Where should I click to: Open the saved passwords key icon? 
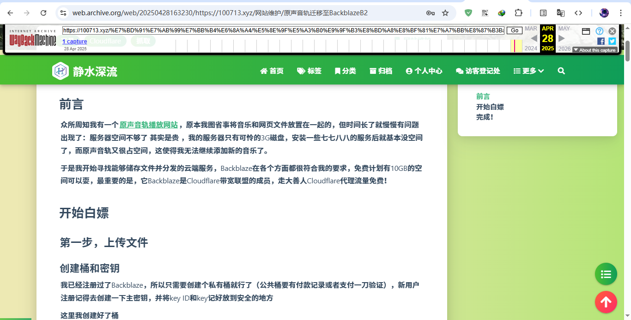point(430,13)
